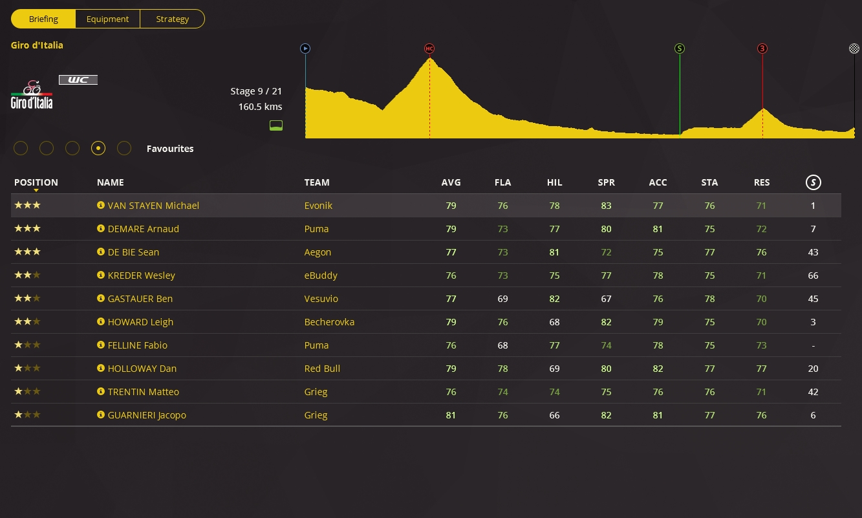The image size is (862, 518).
Task: Click the Favourites label
Action: (x=170, y=149)
